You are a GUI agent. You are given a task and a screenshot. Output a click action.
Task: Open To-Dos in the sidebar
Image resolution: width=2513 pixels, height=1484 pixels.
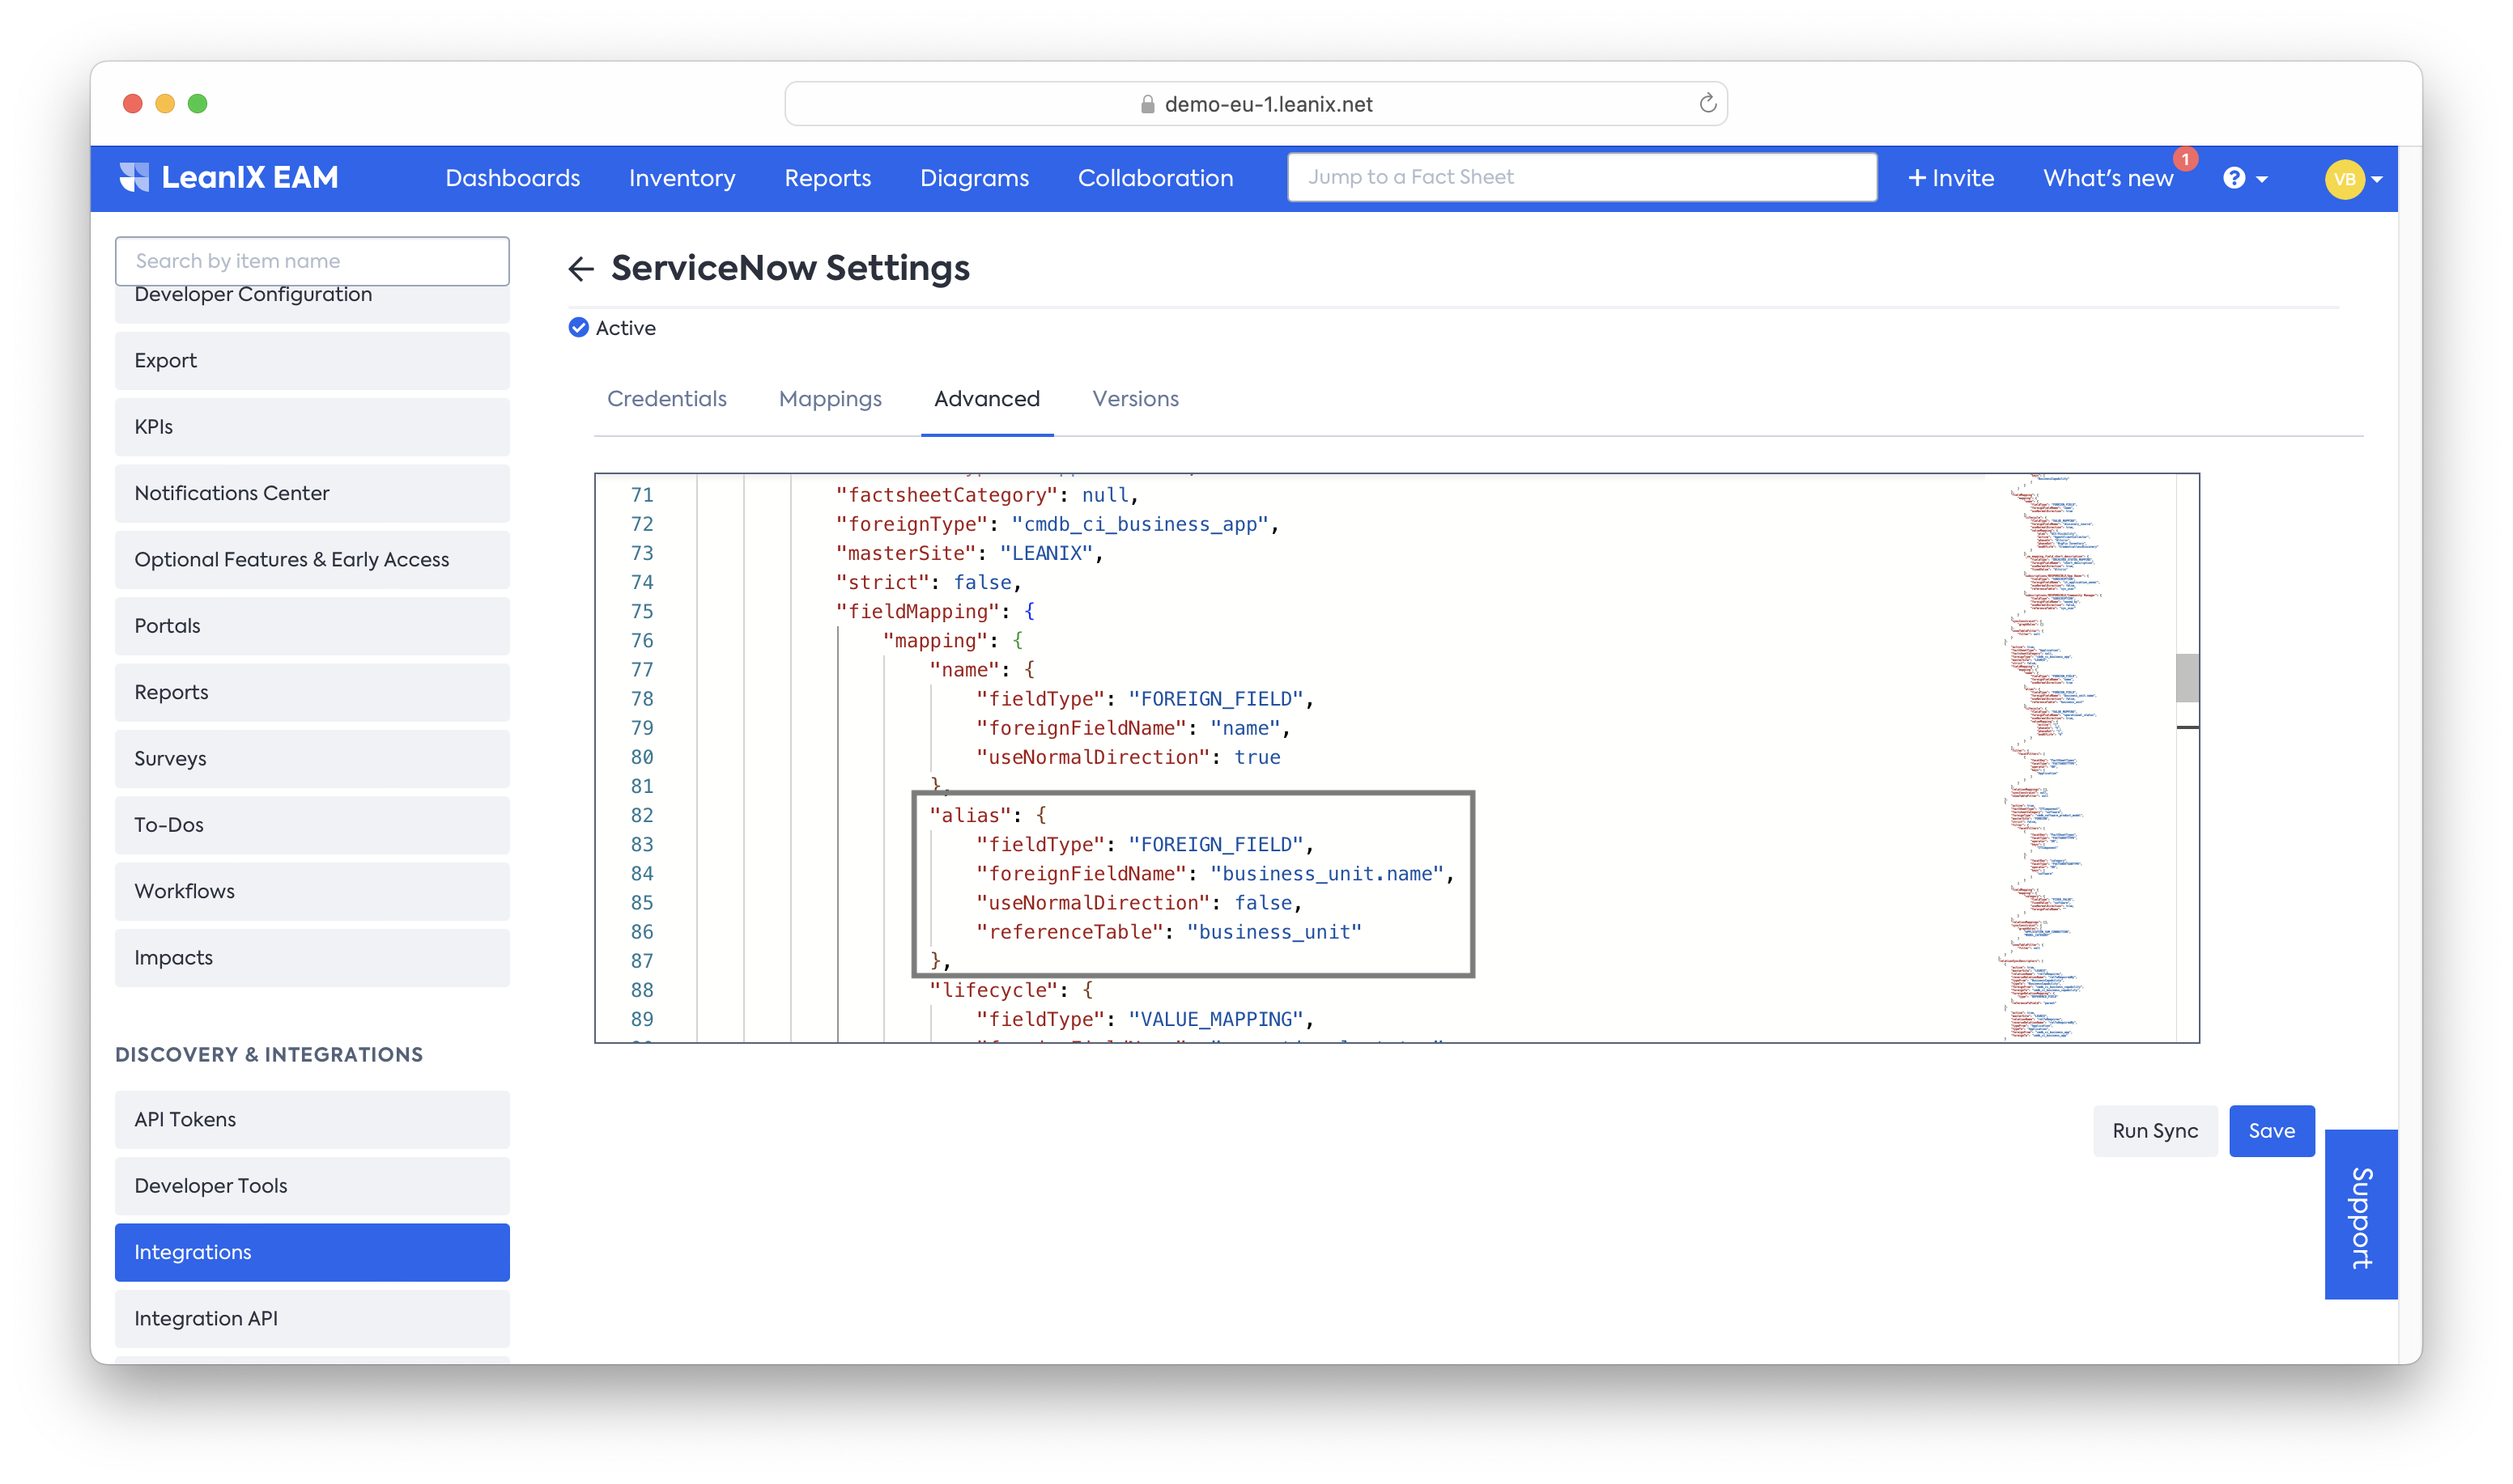(x=313, y=824)
